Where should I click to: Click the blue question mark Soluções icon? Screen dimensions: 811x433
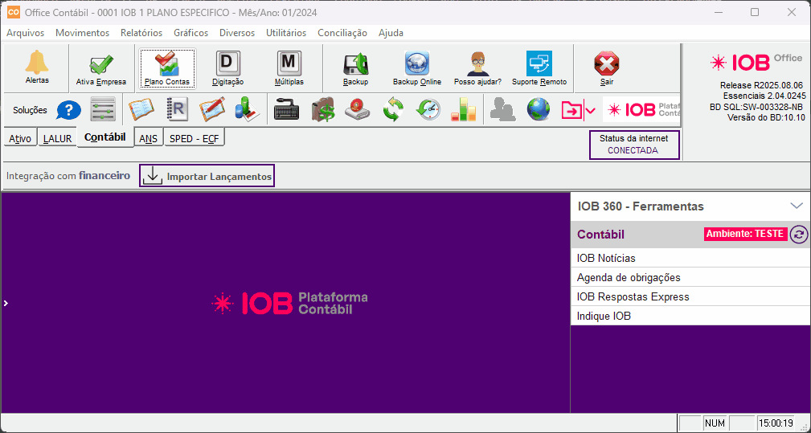point(68,110)
